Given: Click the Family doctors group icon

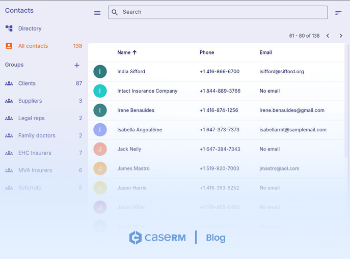Looking at the screenshot, I should tap(9, 135).
